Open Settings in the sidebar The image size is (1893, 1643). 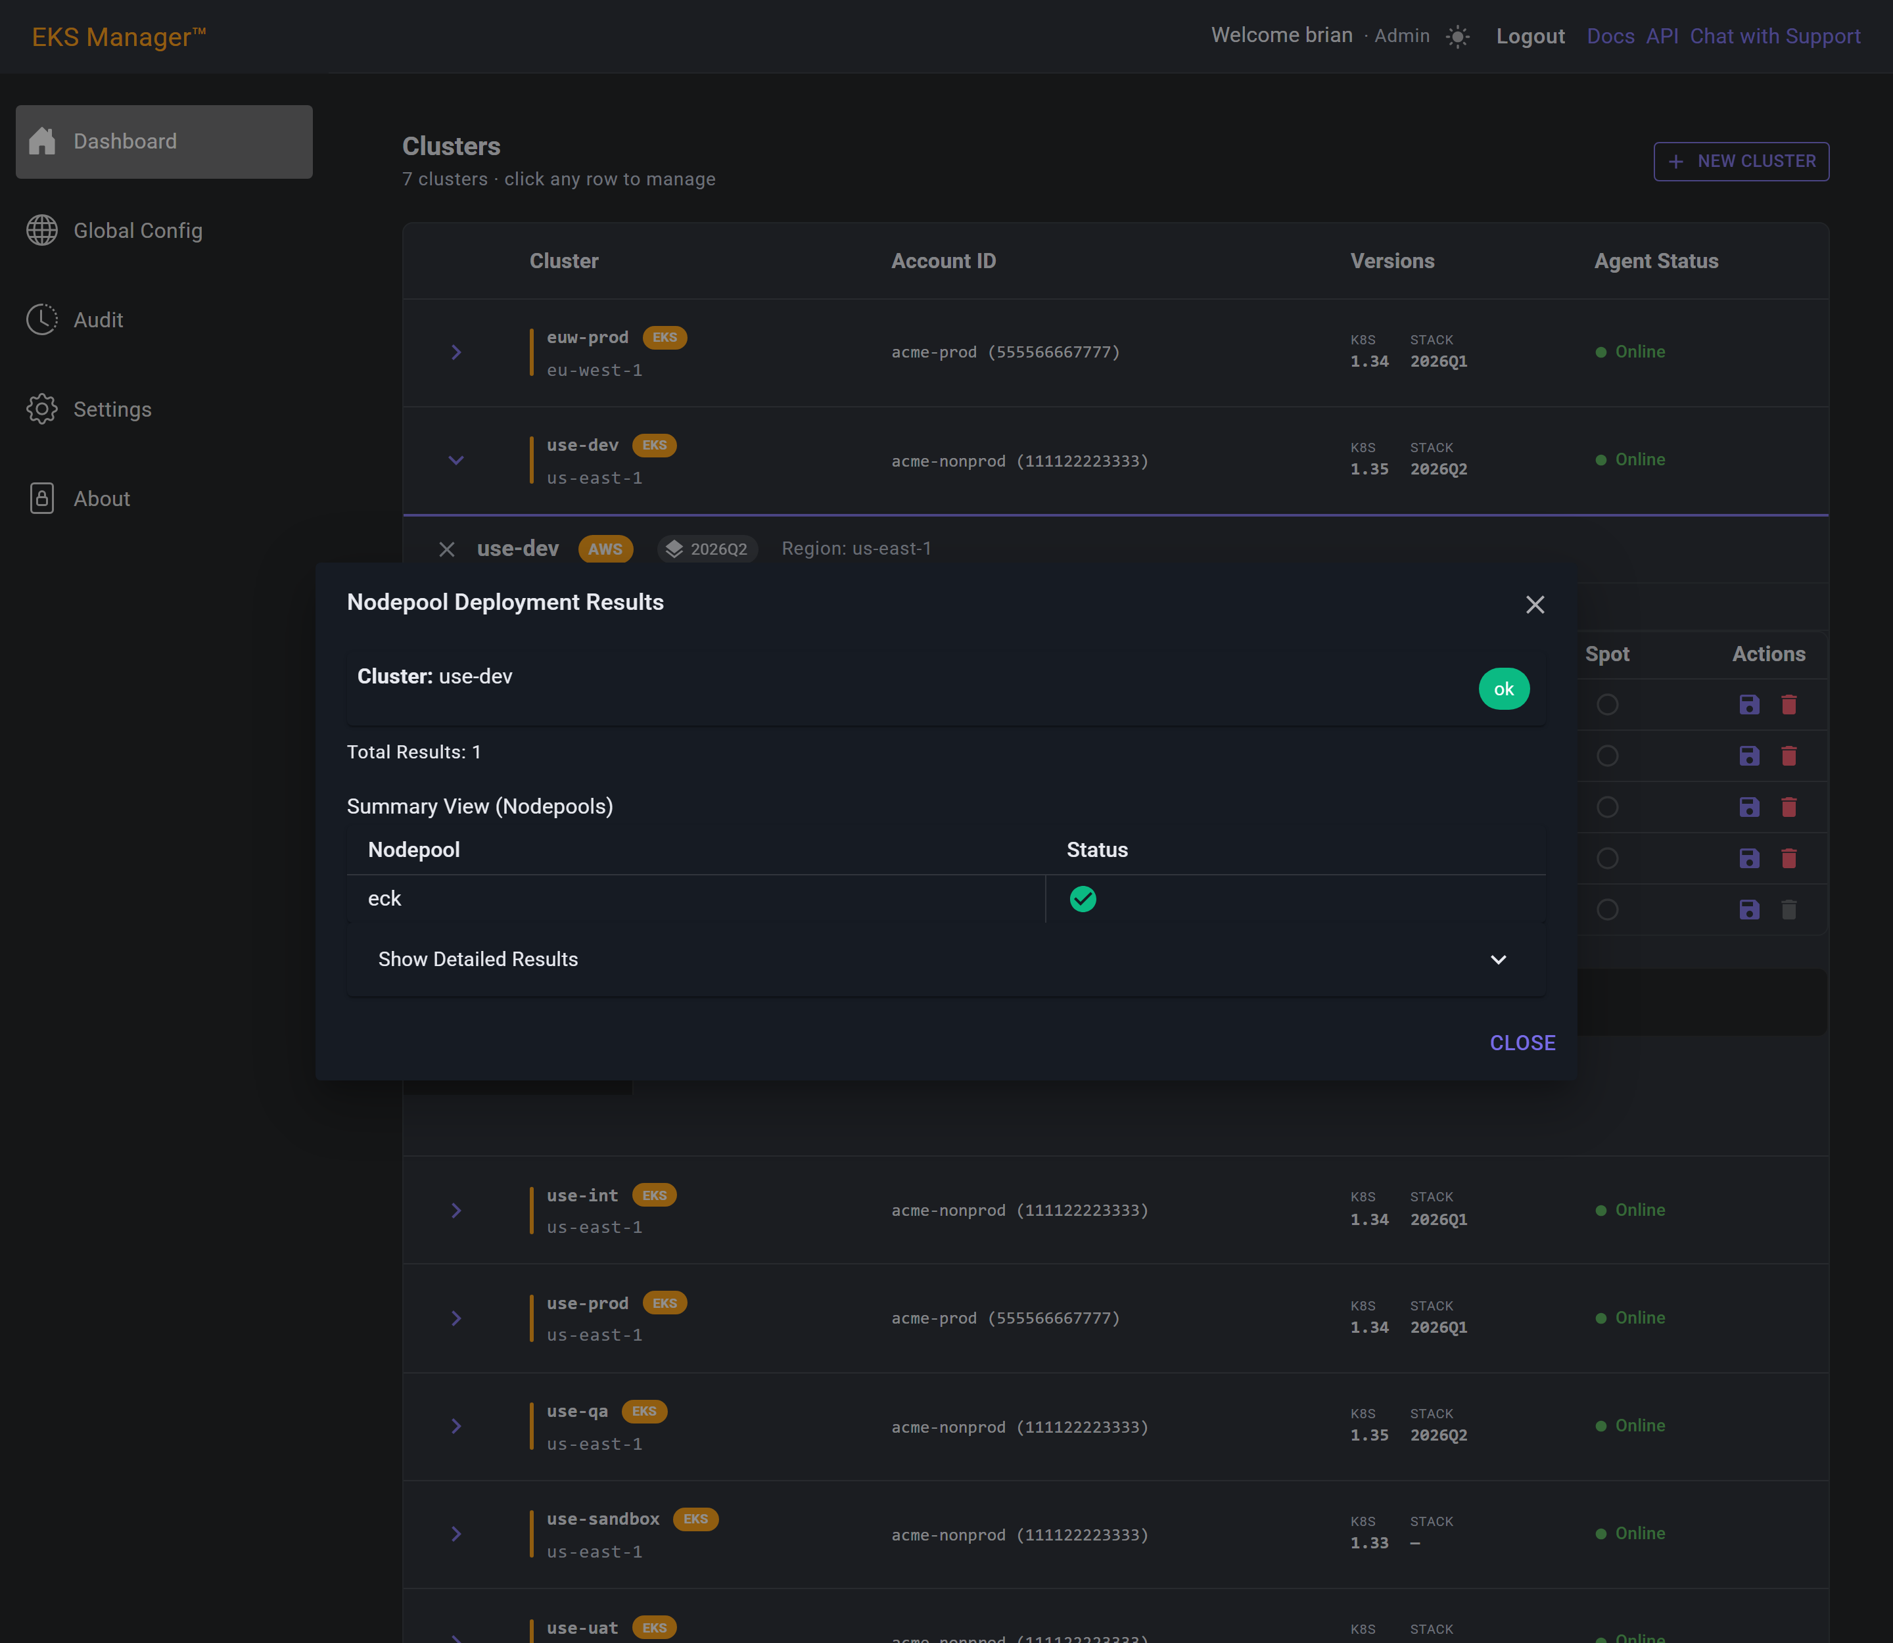[164, 409]
